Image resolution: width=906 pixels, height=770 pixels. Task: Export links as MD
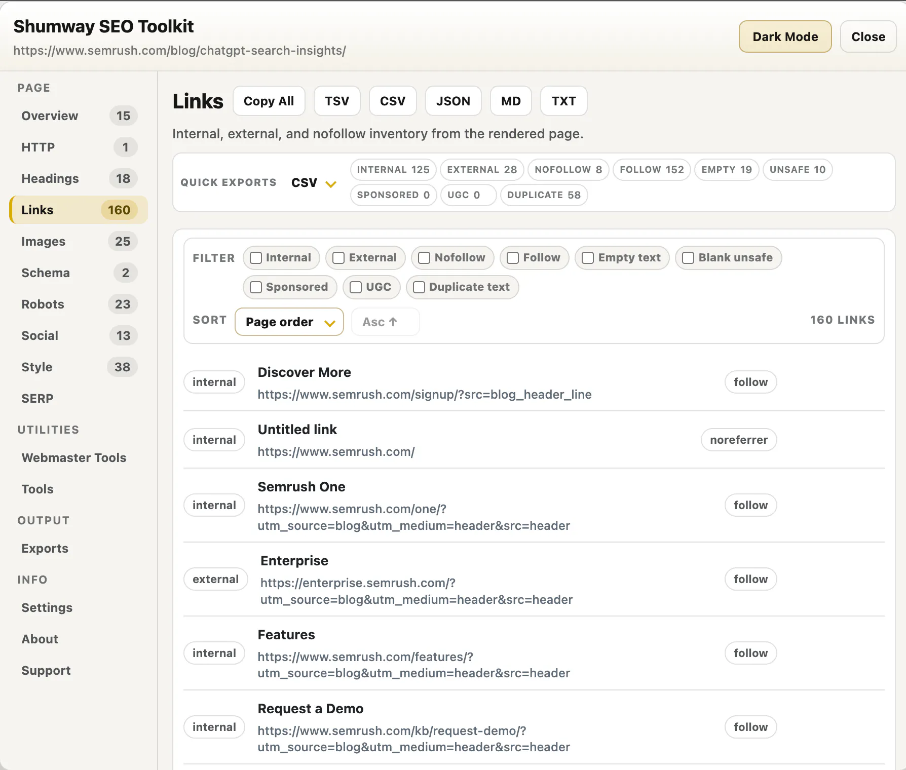pos(511,101)
